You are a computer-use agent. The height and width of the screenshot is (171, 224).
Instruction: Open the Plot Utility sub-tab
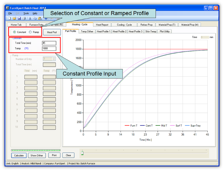(165, 31)
